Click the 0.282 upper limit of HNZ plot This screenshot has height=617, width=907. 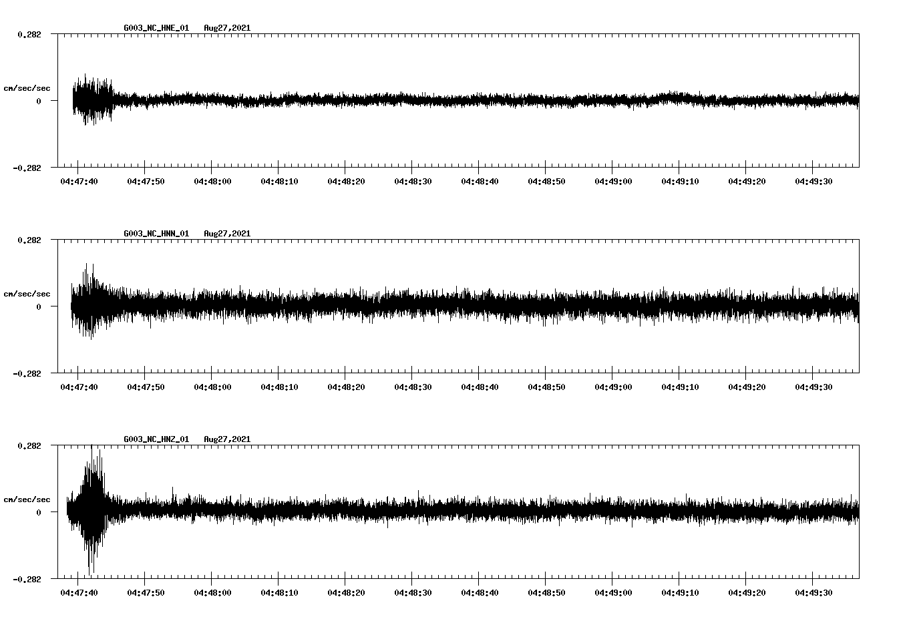29,445
